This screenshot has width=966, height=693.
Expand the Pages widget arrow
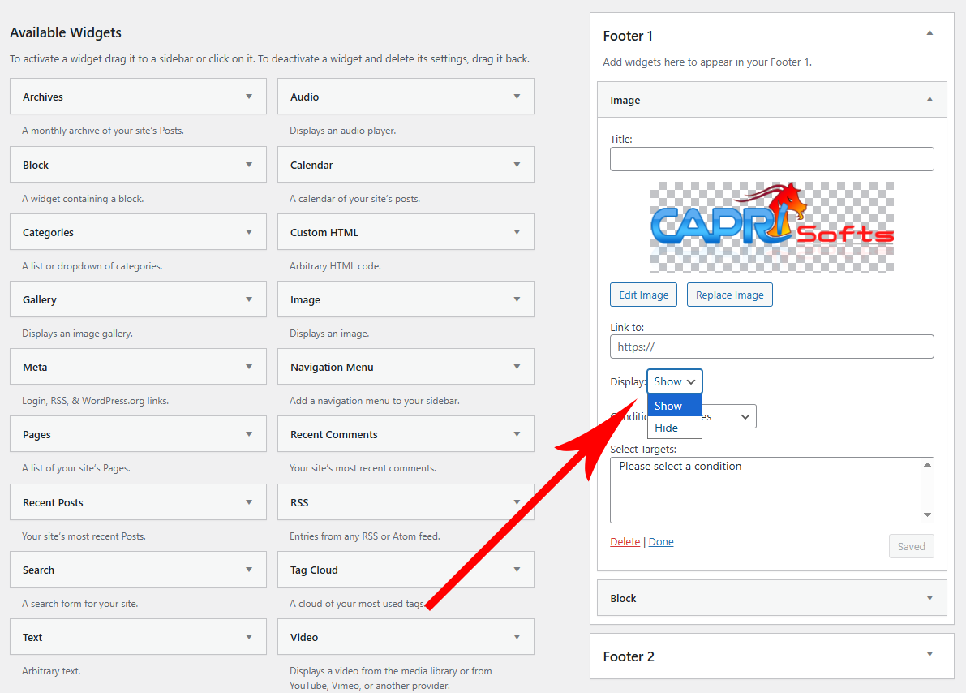[249, 434]
